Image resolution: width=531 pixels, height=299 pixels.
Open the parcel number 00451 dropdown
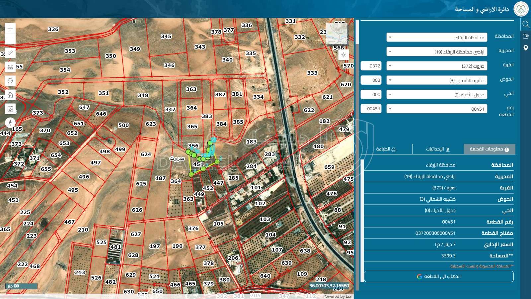click(x=436, y=109)
